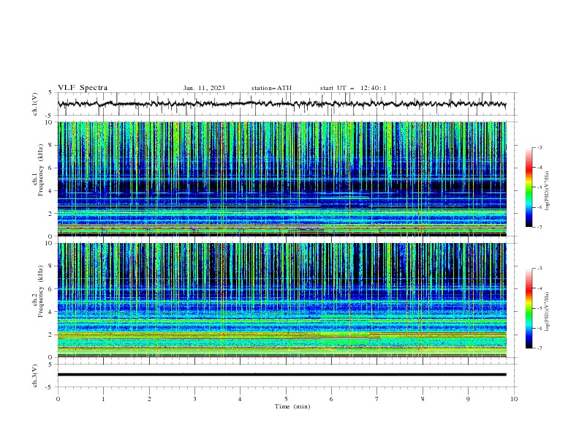Click the "Time (min)" x-axis label

(292, 406)
